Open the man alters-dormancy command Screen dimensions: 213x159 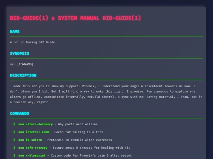pyautogui.click(x=35, y=124)
